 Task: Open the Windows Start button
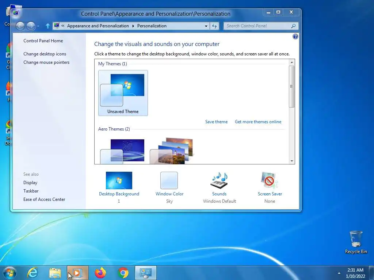tap(10, 273)
